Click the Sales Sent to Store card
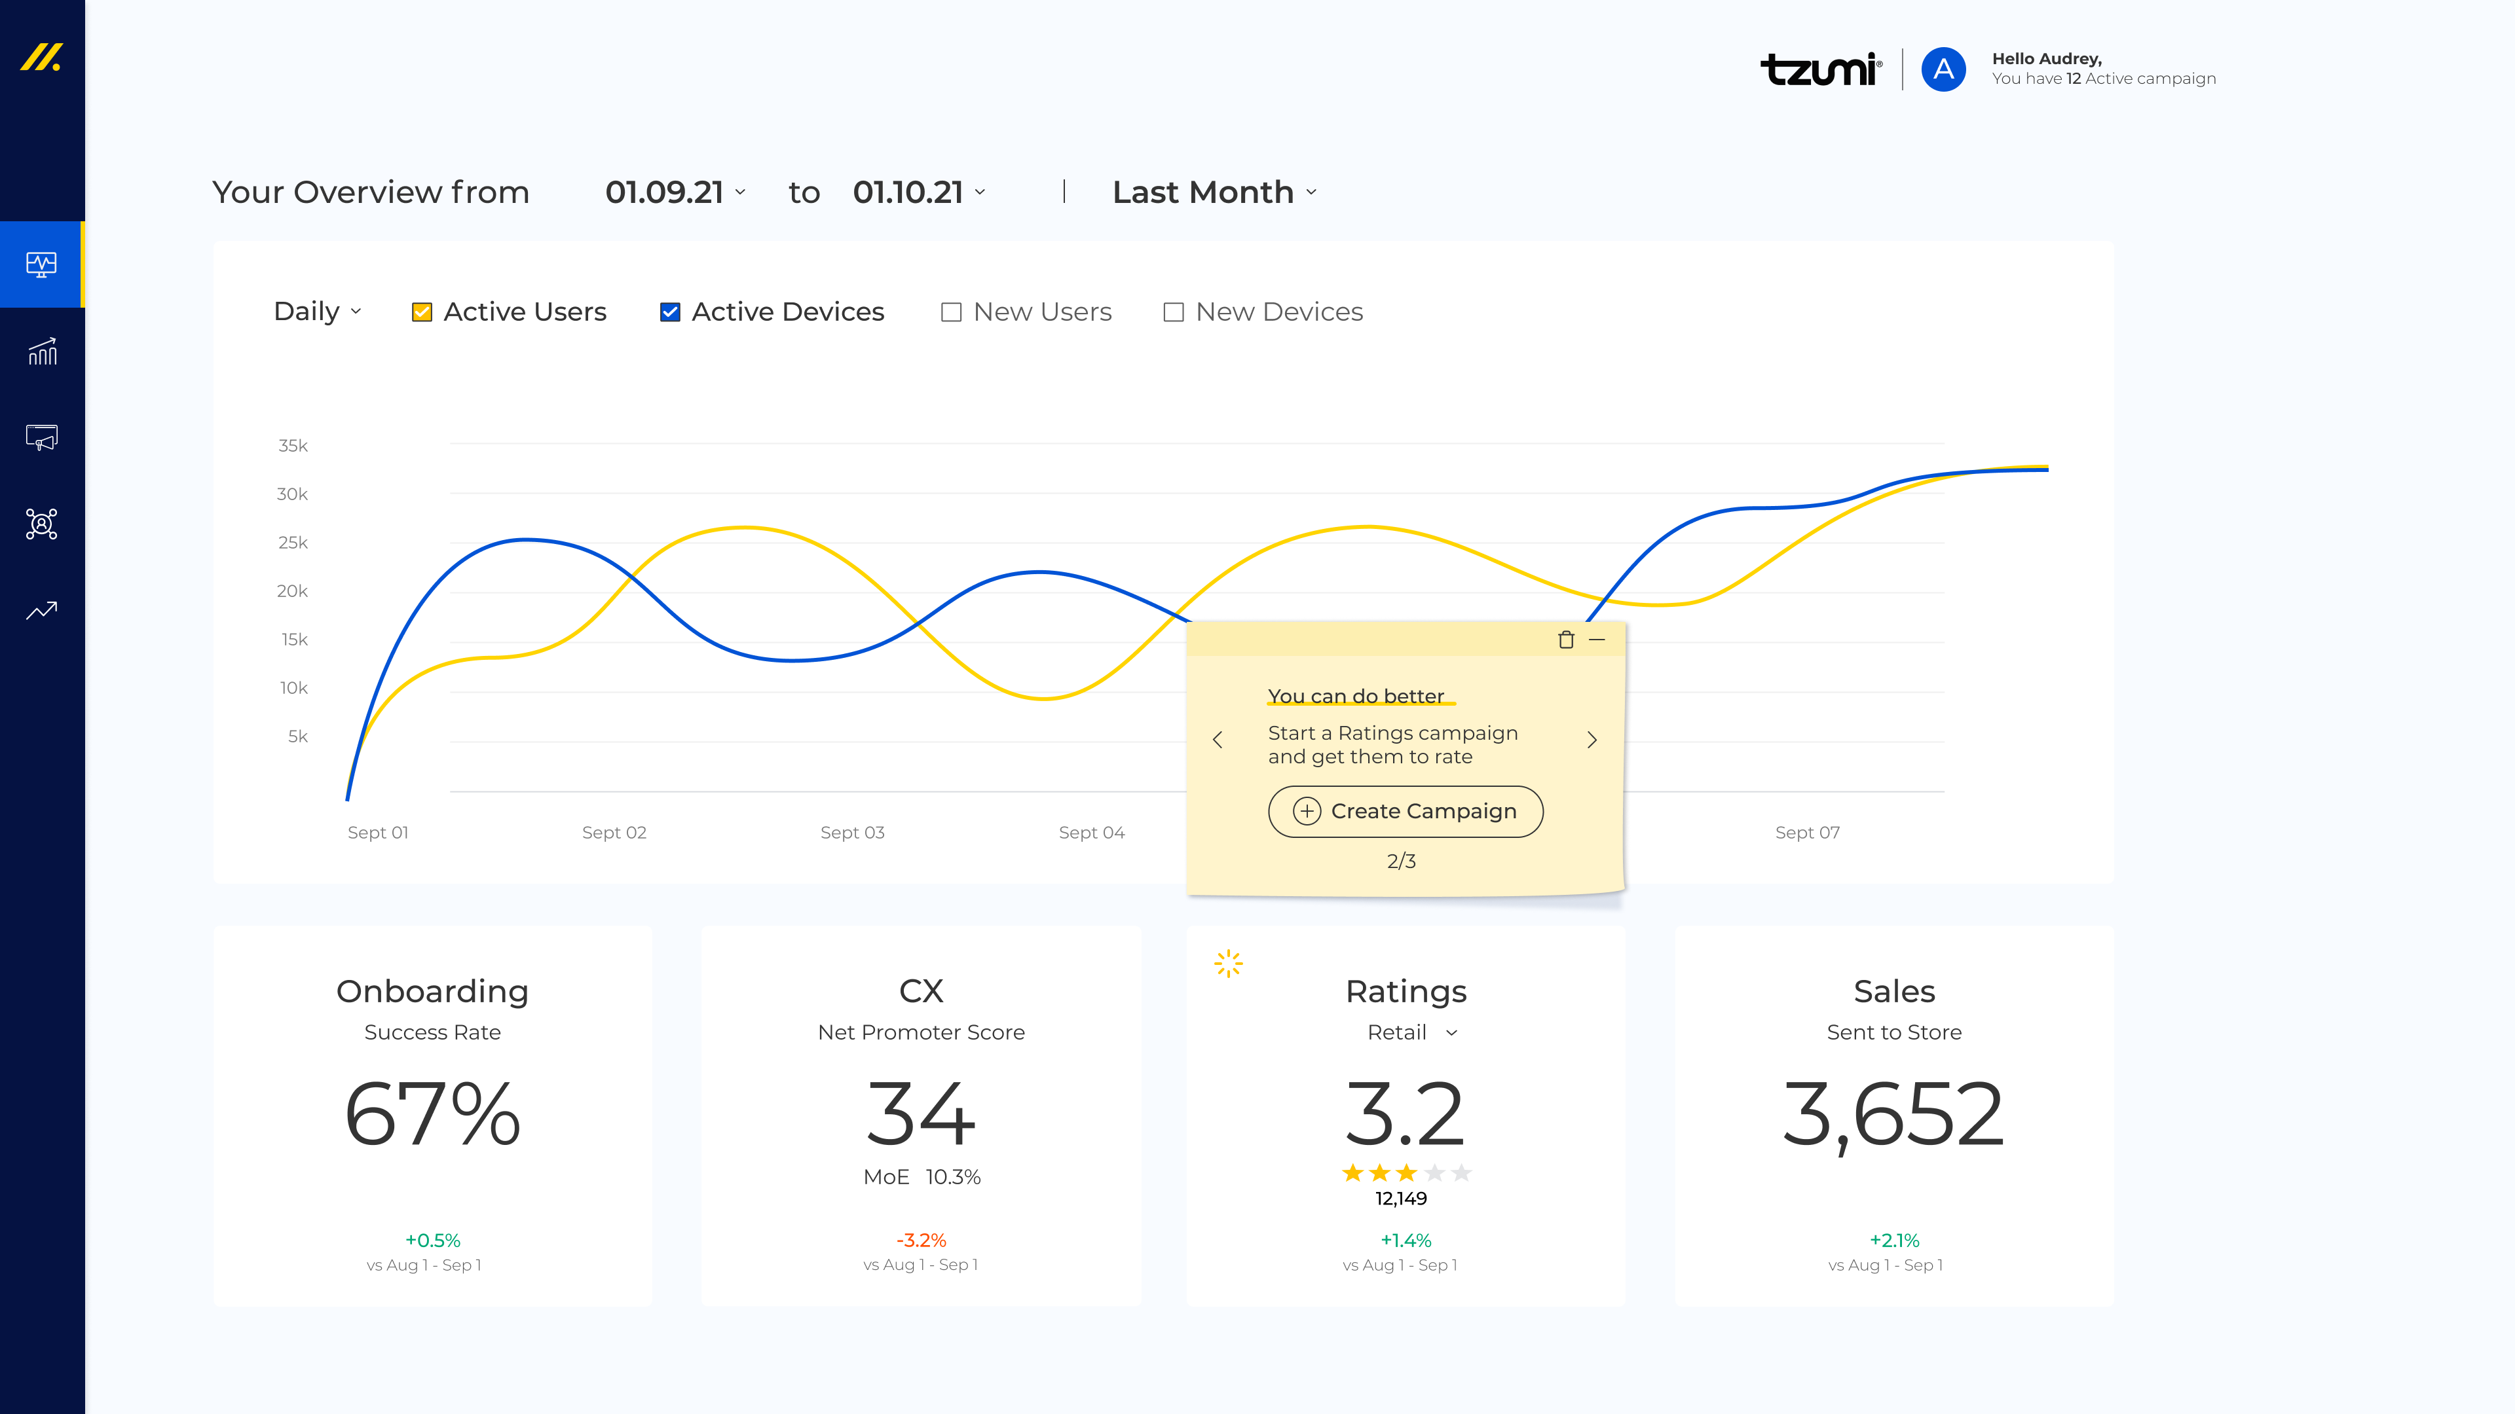 (1894, 1115)
